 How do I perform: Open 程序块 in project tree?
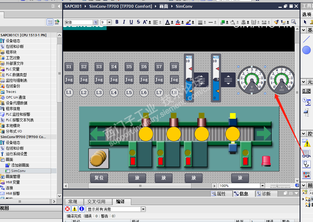click(11, 52)
